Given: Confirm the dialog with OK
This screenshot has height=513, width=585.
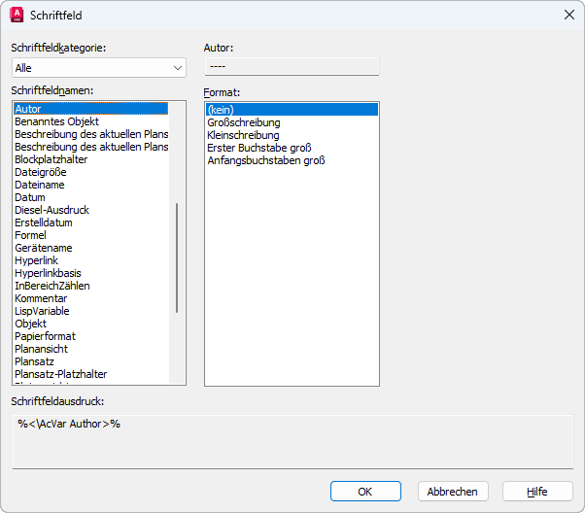Looking at the screenshot, I should (x=365, y=492).
